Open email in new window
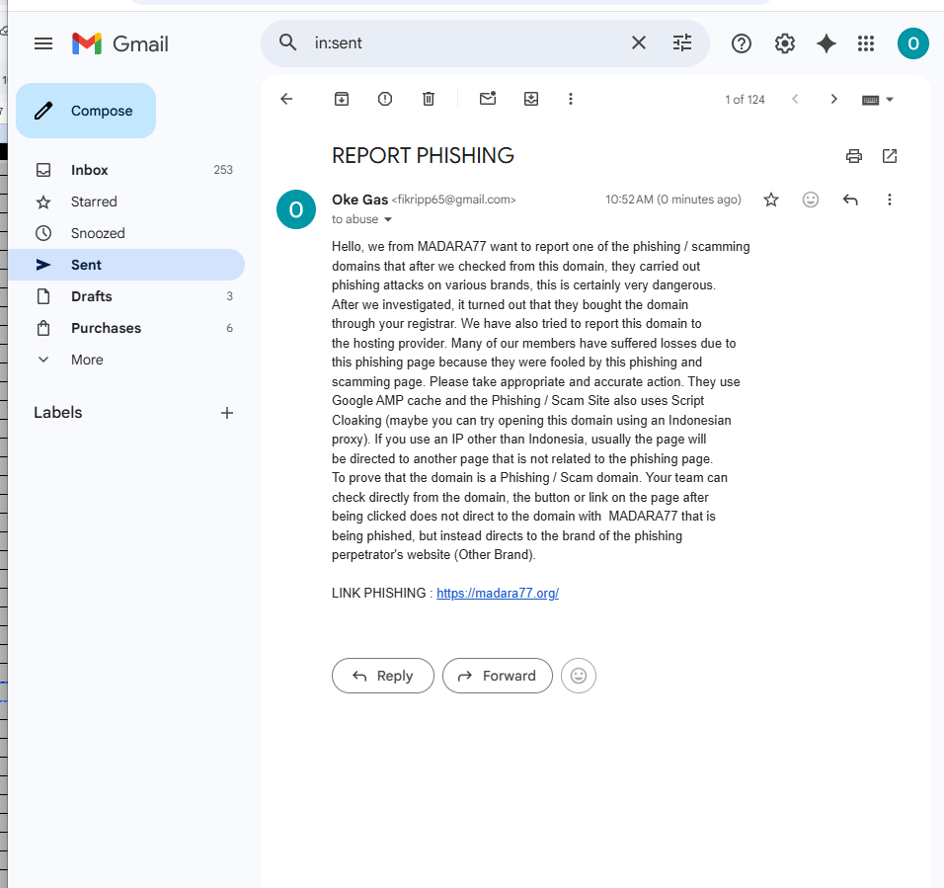This screenshot has width=944, height=888. pos(890,156)
